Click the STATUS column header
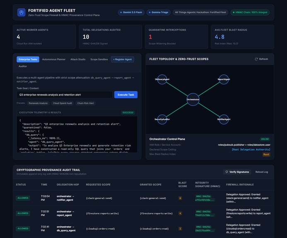 click(21, 184)
